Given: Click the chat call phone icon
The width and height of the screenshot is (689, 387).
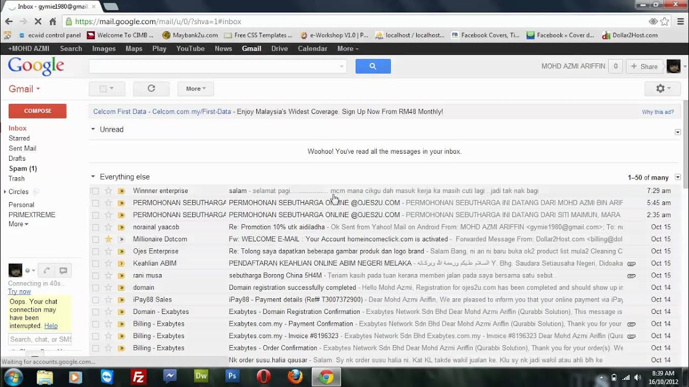Looking at the screenshot, I should 46,271.
